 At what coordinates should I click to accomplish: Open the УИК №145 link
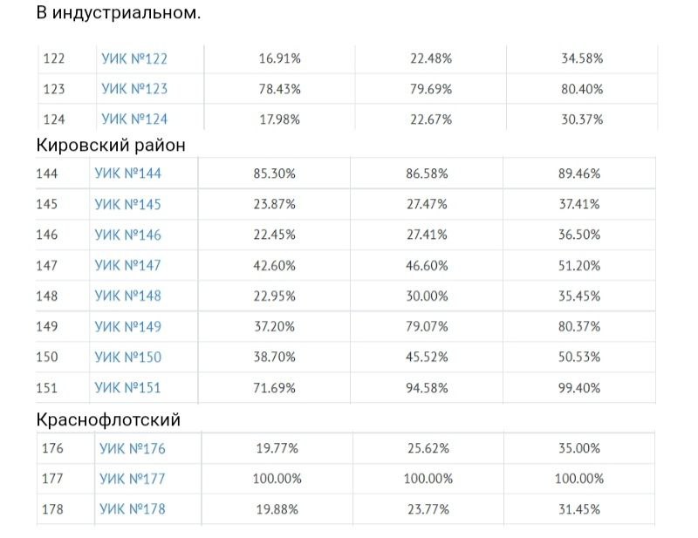pyautogui.click(x=127, y=204)
